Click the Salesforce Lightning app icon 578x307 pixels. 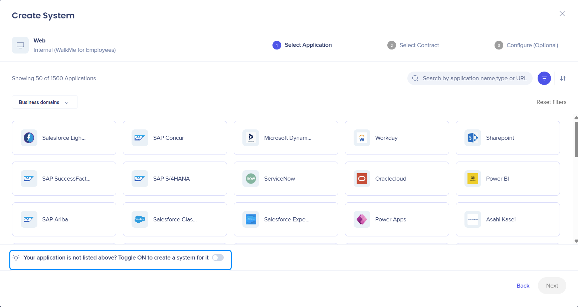tap(29, 138)
